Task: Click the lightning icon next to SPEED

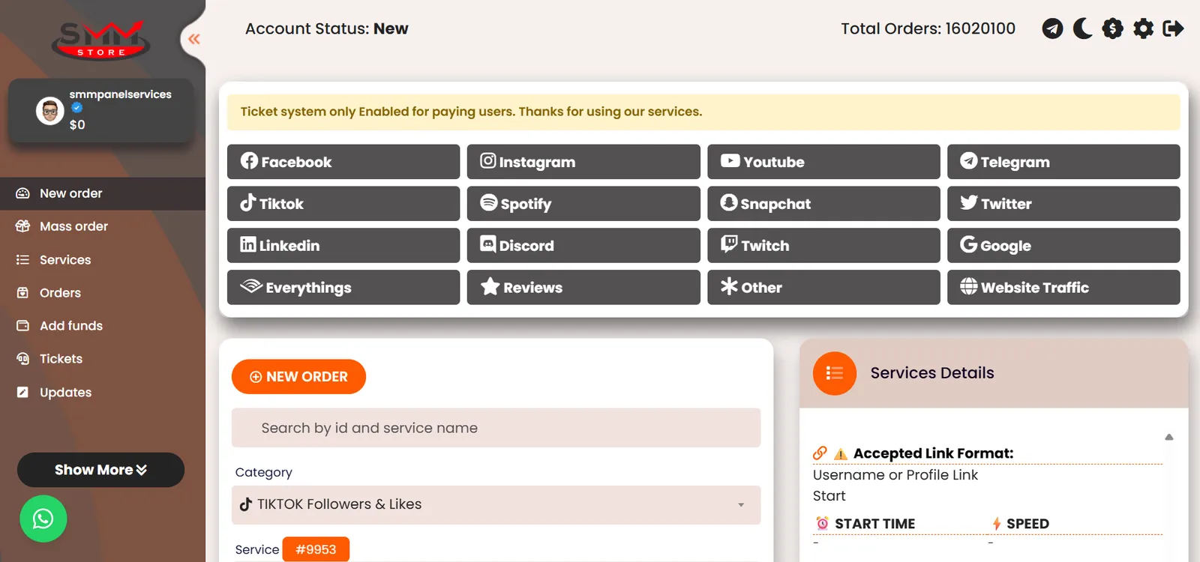Action: 997,524
